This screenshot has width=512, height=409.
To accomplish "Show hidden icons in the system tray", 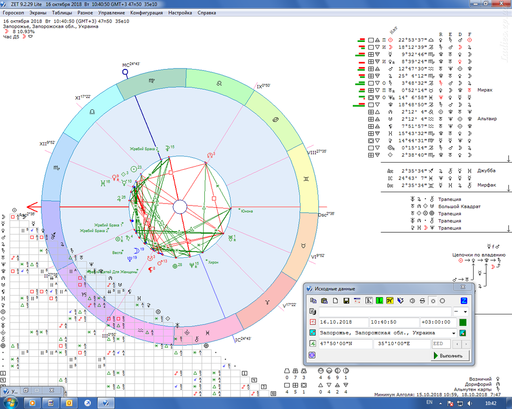I will coord(440,403).
